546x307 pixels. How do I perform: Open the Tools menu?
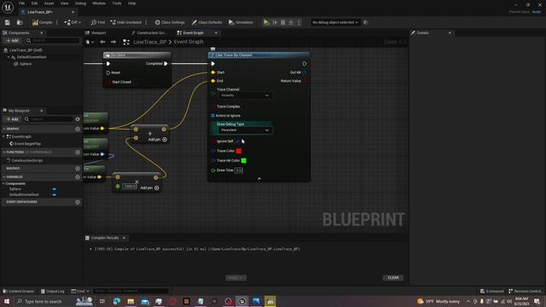(117, 3)
